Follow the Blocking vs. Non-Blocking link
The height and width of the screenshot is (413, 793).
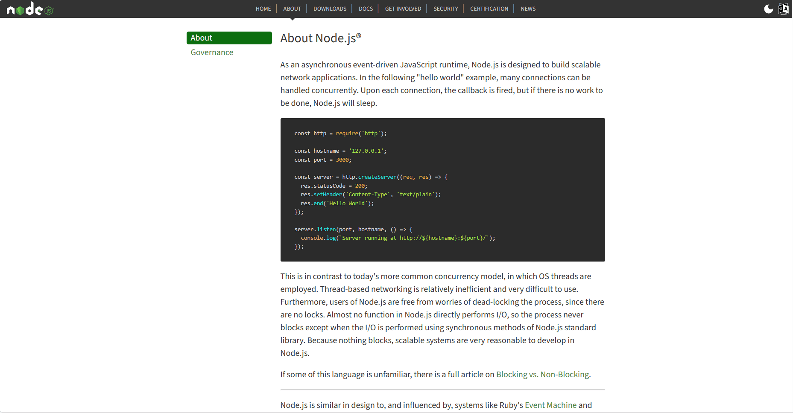tap(542, 374)
